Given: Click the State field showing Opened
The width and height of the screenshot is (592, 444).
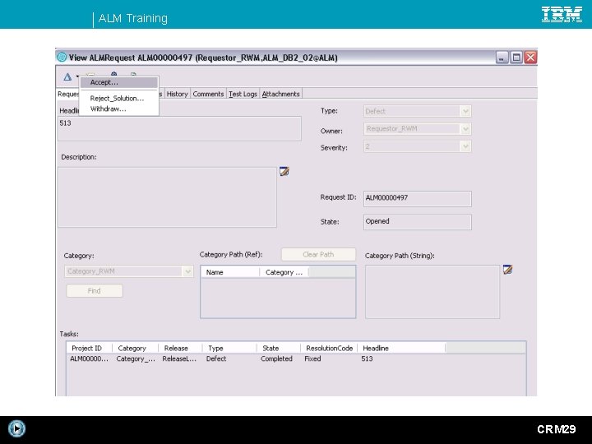Looking at the screenshot, I should click(x=417, y=222).
